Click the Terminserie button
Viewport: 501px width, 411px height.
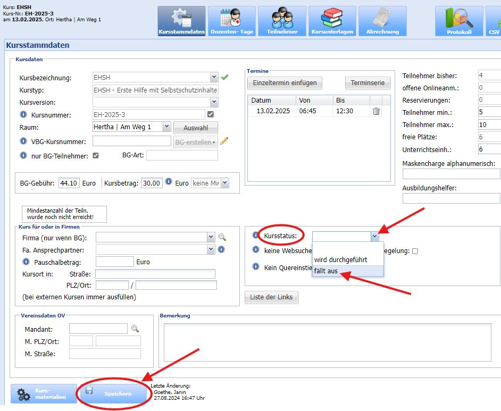tap(368, 83)
